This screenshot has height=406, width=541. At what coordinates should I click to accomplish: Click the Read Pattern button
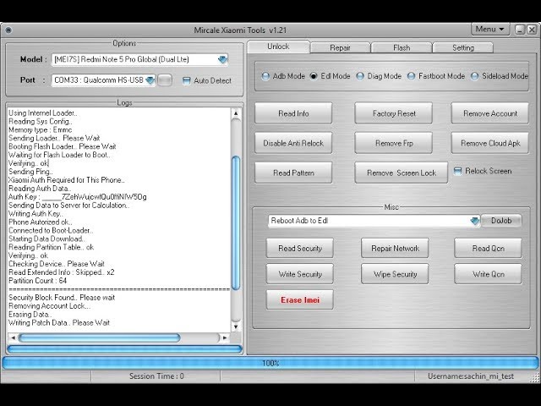tap(293, 173)
